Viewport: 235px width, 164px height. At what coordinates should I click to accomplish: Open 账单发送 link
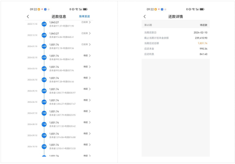pyautogui.click(x=84, y=16)
